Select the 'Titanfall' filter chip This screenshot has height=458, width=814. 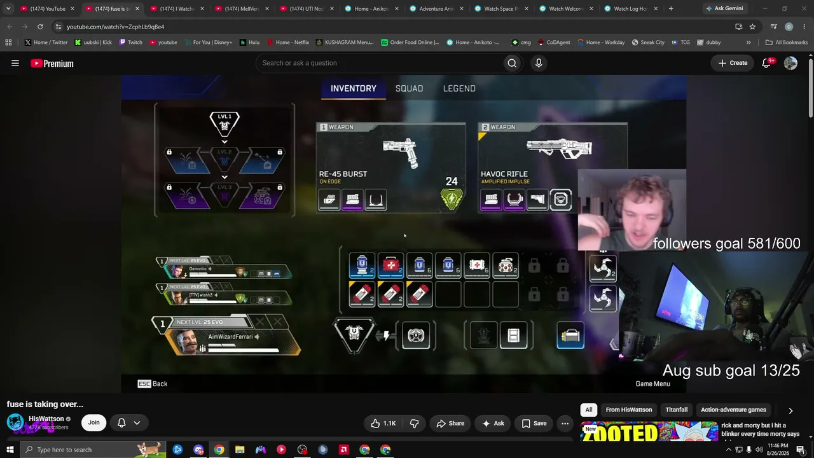[x=677, y=410]
